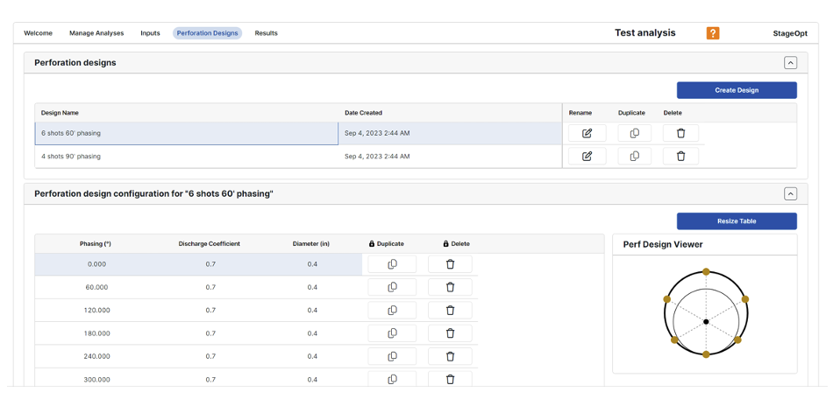
Task: Delete the 4 shots 90' phasing design
Action: (x=680, y=156)
